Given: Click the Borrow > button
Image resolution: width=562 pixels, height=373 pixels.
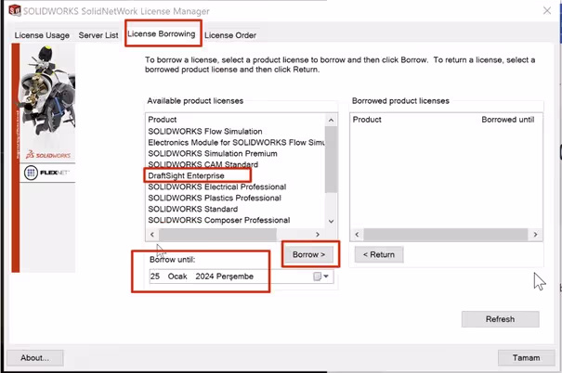Looking at the screenshot, I should 309,254.
